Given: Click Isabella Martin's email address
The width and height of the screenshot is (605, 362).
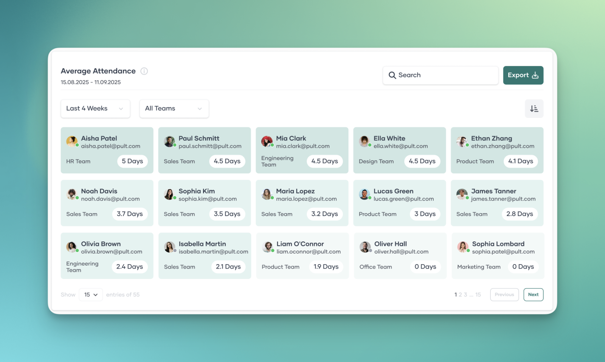Looking at the screenshot, I should click(213, 252).
